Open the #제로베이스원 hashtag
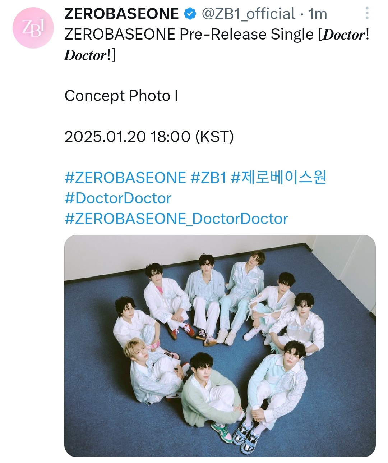The height and width of the screenshot is (463, 388). pyautogui.click(x=278, y=178)
